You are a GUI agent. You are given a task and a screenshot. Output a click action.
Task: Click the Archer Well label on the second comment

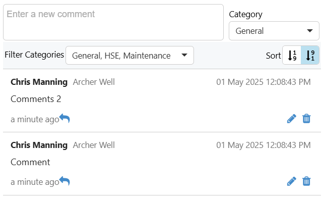pos(94,145)
